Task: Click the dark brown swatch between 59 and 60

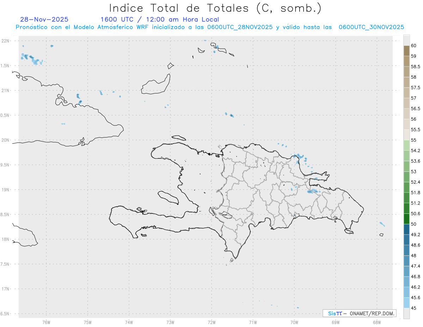Action: (406, 51)
